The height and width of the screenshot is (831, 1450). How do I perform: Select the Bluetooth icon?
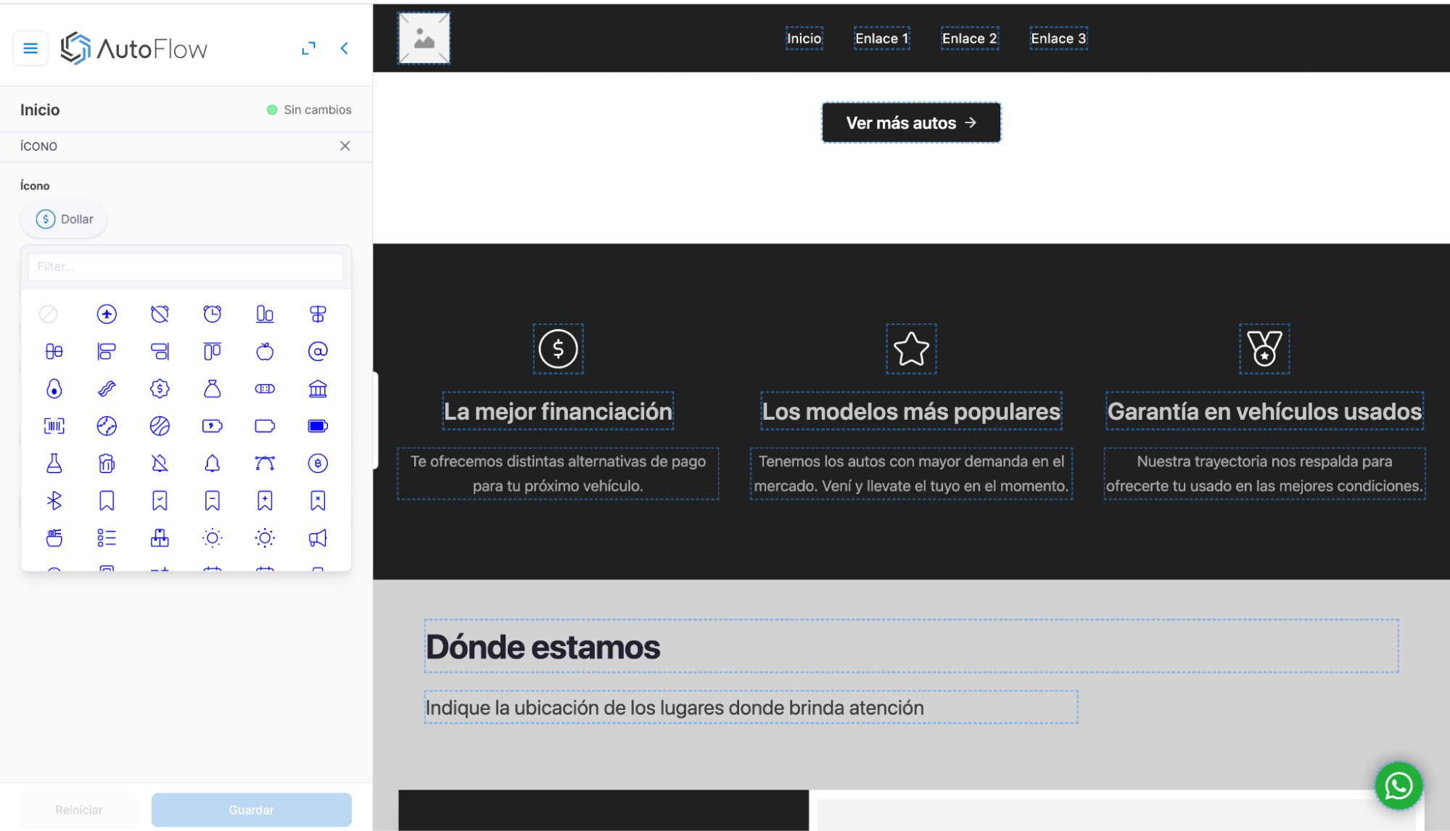(x=54, y=501)
